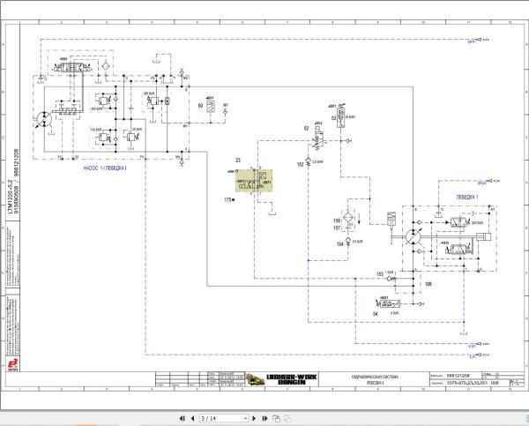
Task: Go to the next page
Action: tap(255, 419)
